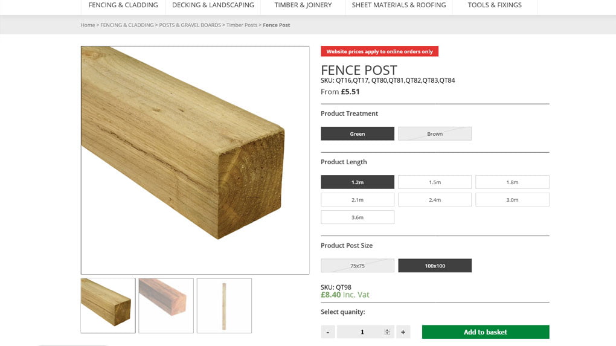Pick the 75x75 post size
The width and height of the screenshot is (616, 346).
point(358,266)
